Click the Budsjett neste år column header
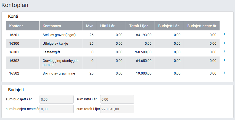This screenshot has width=235, height=120. pos(202,26)
